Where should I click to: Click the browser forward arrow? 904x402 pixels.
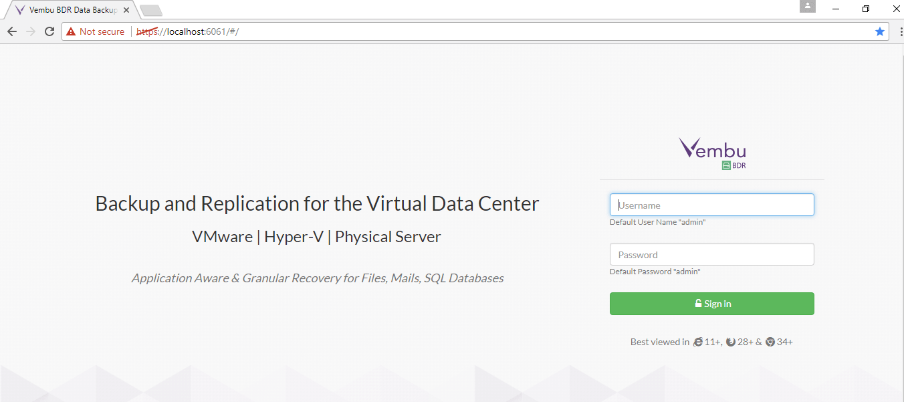(x=31, y=31)
